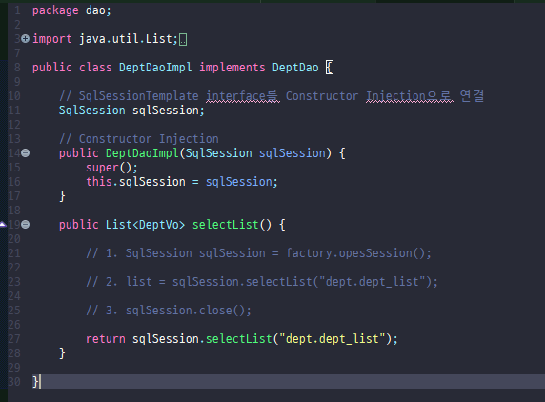Click the underlined word 'Injection으로' in the comment

point(409,96)
